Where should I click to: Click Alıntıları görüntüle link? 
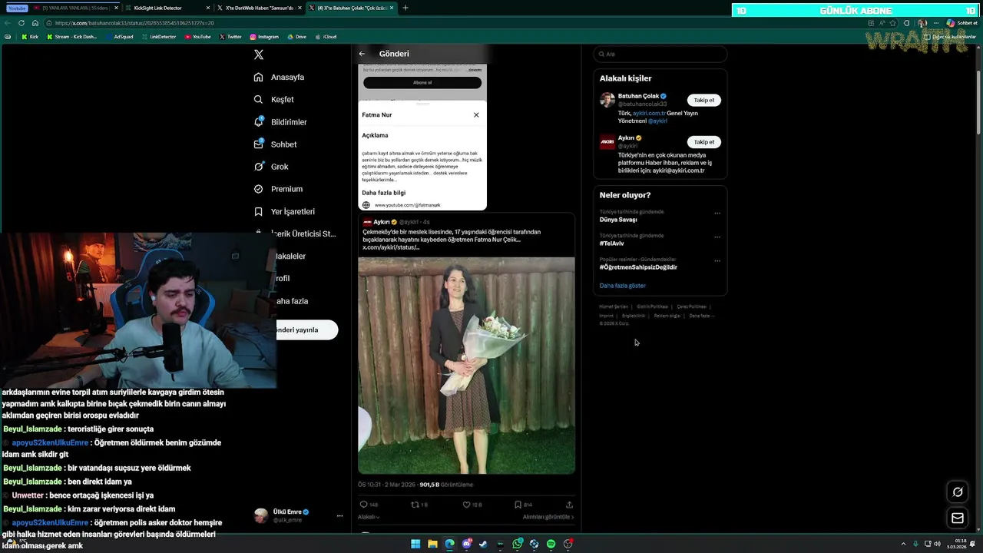click(548, 517)
